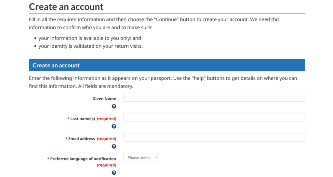Click the "Given Name" field label
Screen dimensions: 333x177
click(104, 99)
